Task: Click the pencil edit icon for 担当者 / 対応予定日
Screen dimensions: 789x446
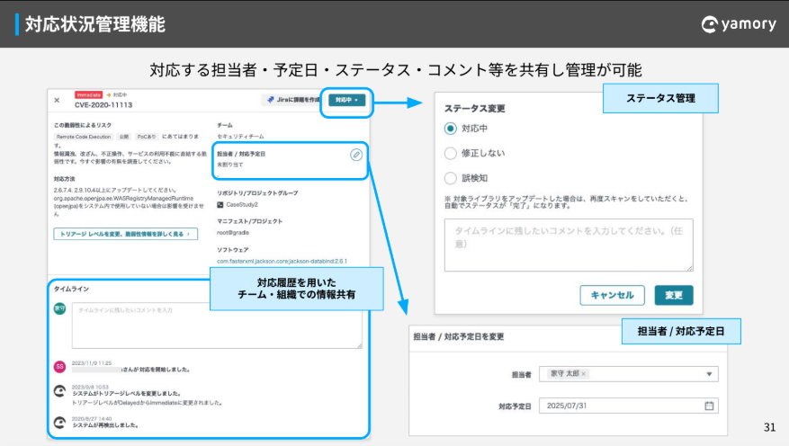Action: tap(356, 155)
